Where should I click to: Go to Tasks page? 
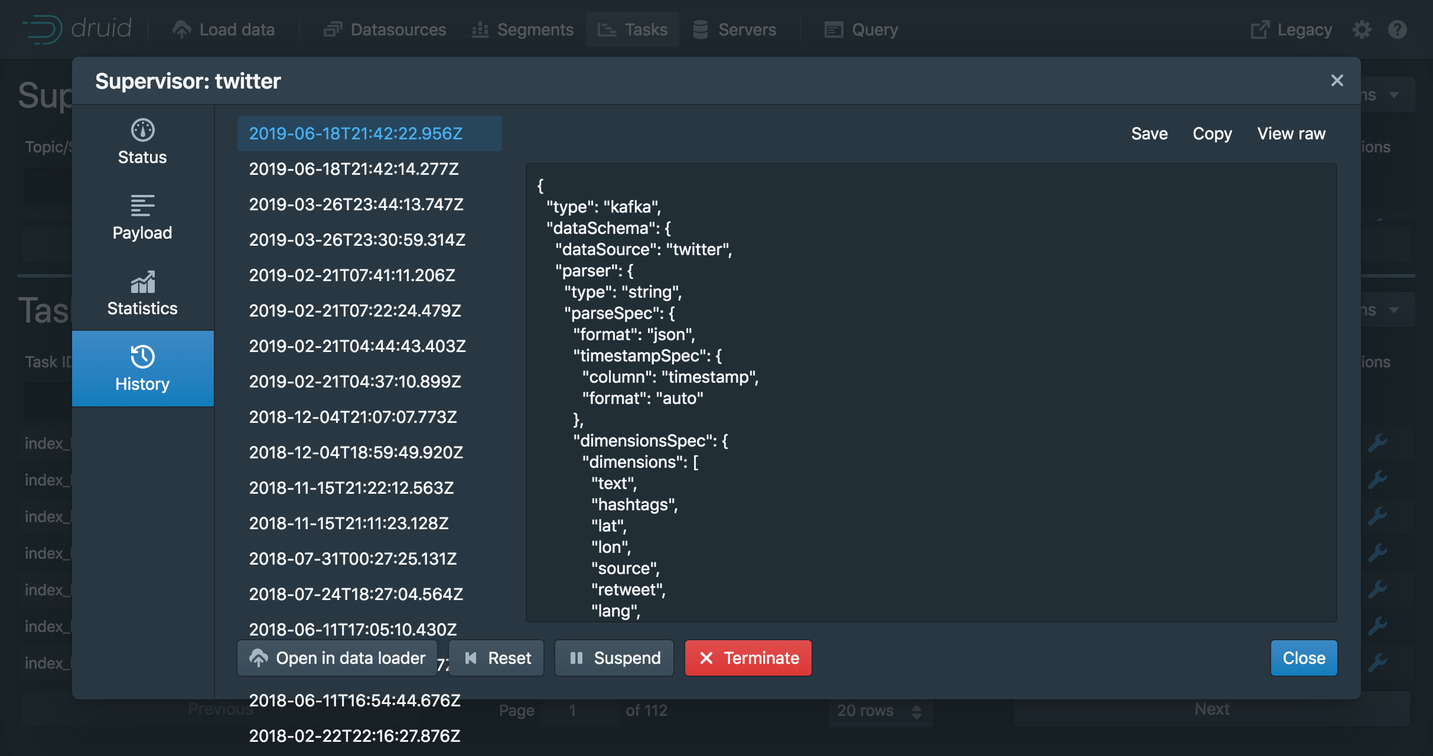point(633,30)
